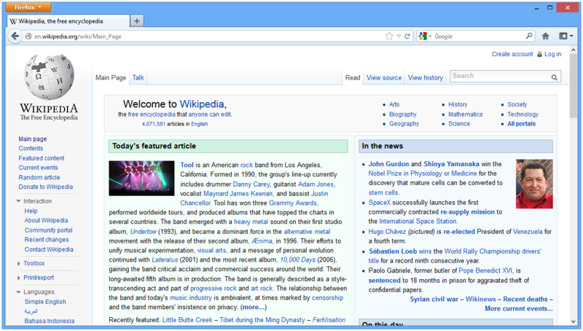Click the Wikipedia globe logo

click(x=49, y=77)
